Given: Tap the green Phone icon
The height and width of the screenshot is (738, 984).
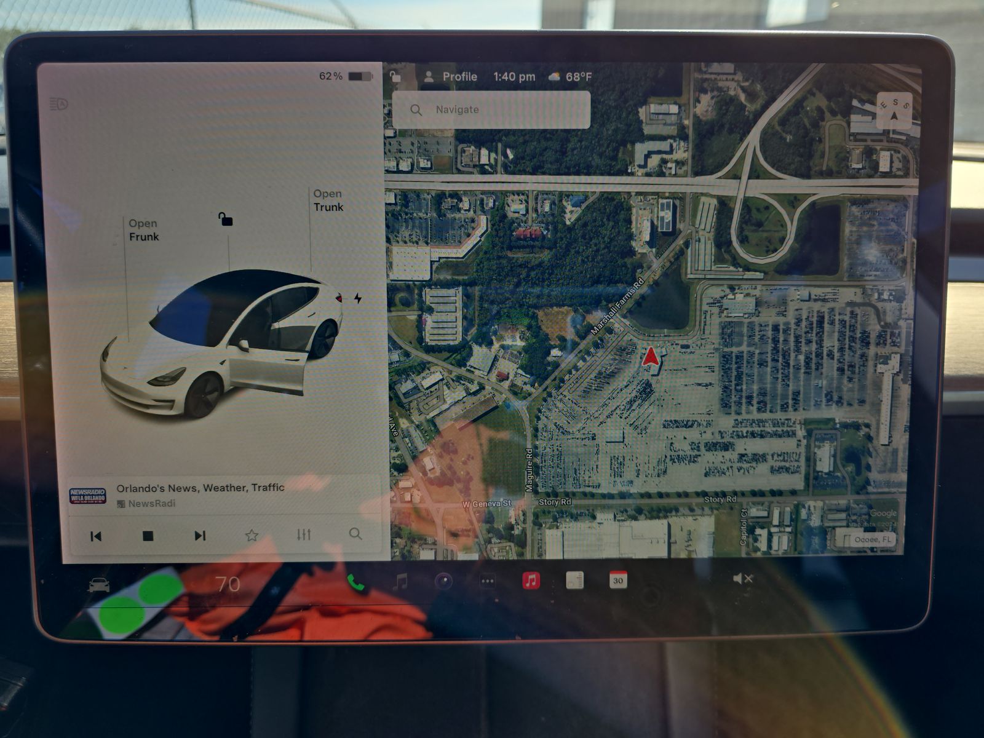Looking at the screenshot, I should [355, 582].
